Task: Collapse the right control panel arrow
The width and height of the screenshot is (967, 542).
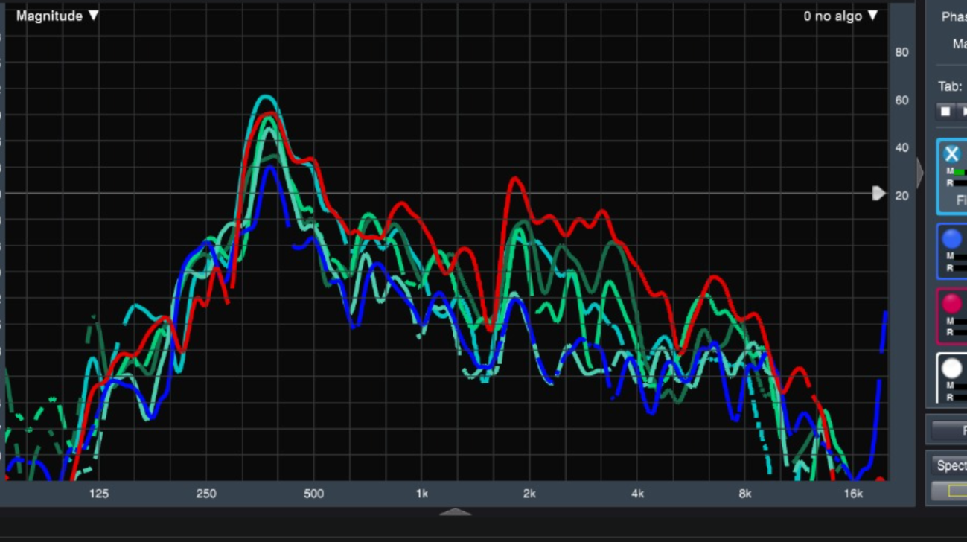Action: click(x=920, y=173)
